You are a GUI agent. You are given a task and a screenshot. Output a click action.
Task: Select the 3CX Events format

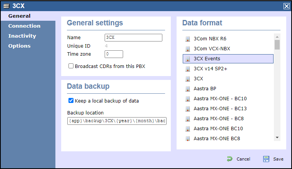pyautogui.click(x=228, y=59)
